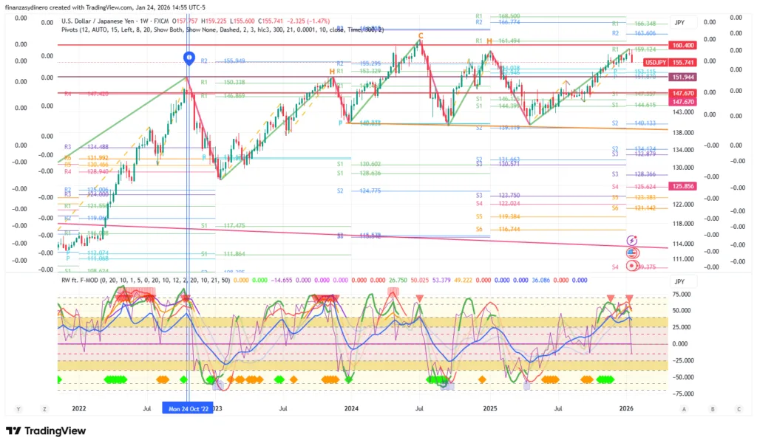This screenshot has width=757, height=446.
Task: Click the red target circle event icon
Action: coord(633,266)
